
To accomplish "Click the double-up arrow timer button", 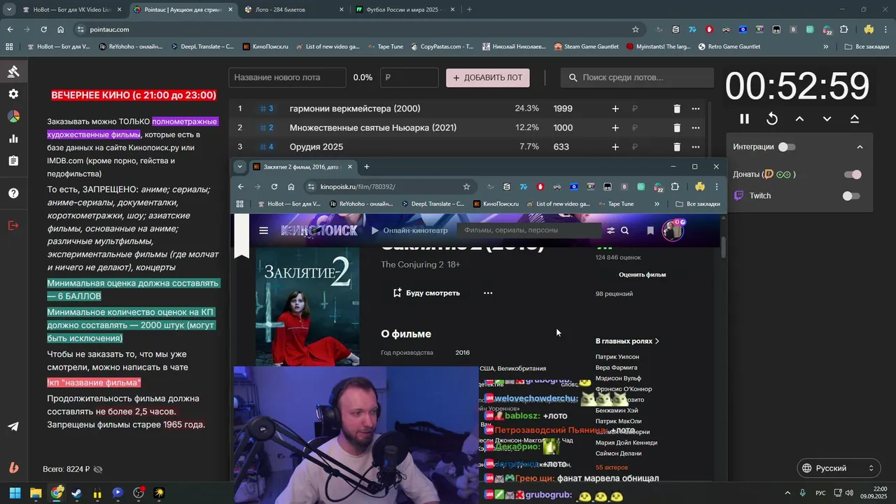I will [855, 119].
